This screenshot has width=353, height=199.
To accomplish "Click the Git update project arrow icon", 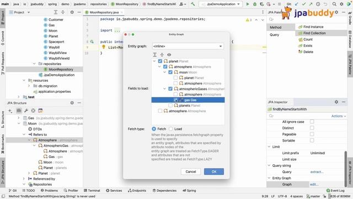I will click(297, 4).
